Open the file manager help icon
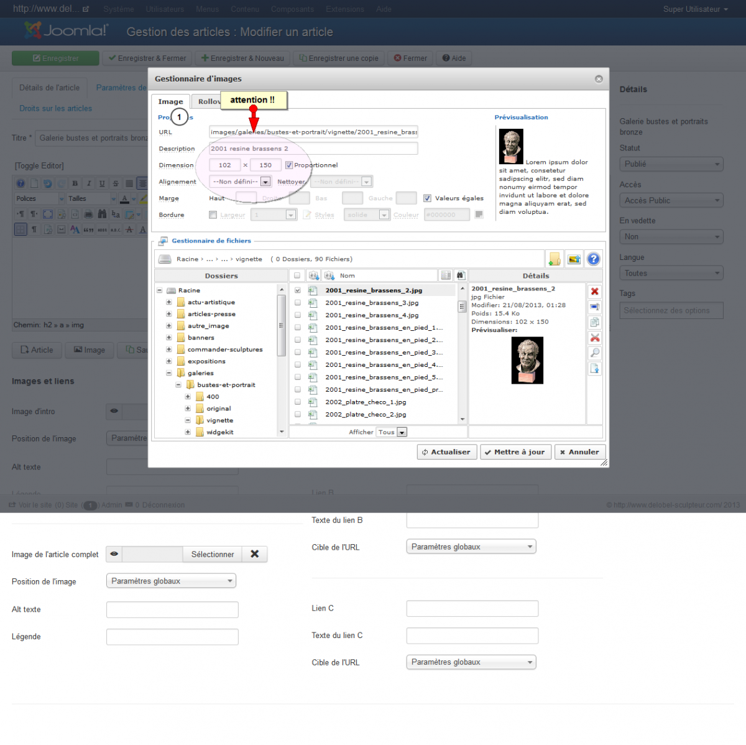The width and height of the screenshot is (746, 745). (x=594, y=259)
